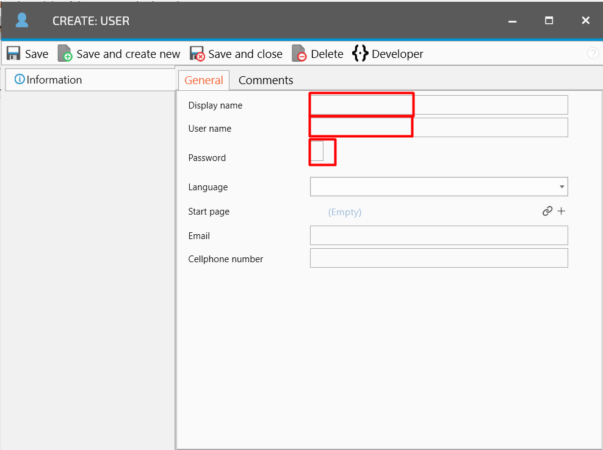Click the Save and create new icon
The image size is (603, 450).
tap(65, 54)
